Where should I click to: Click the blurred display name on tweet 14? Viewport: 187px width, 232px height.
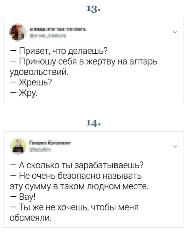(x=50, y=143)
